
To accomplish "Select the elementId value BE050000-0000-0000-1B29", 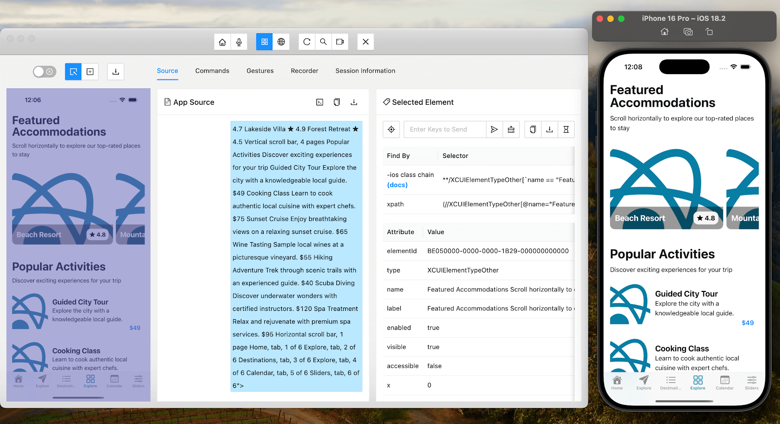I will (498, 251).
